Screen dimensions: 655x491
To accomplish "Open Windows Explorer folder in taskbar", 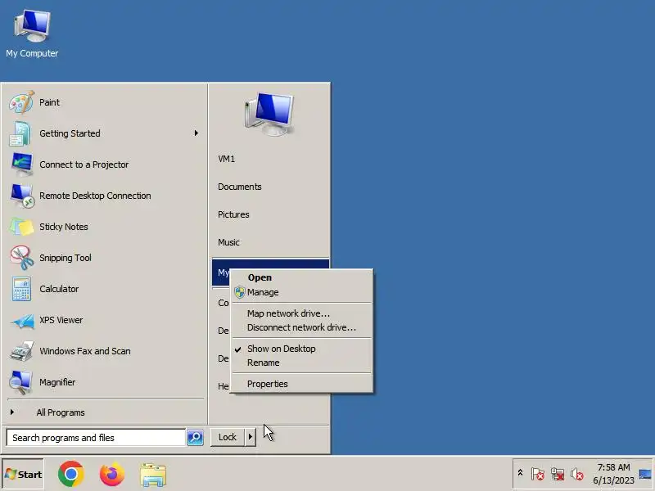I will point(153,475).
